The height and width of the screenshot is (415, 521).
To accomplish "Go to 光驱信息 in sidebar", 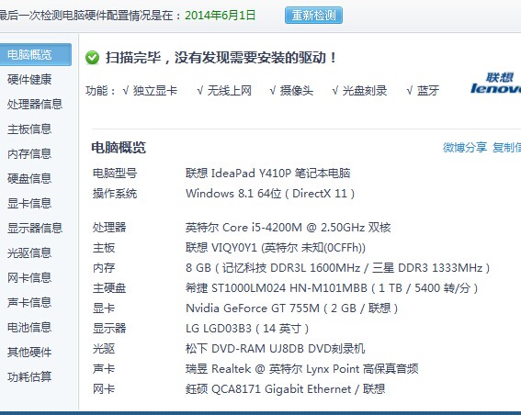I will pos(29,253).
